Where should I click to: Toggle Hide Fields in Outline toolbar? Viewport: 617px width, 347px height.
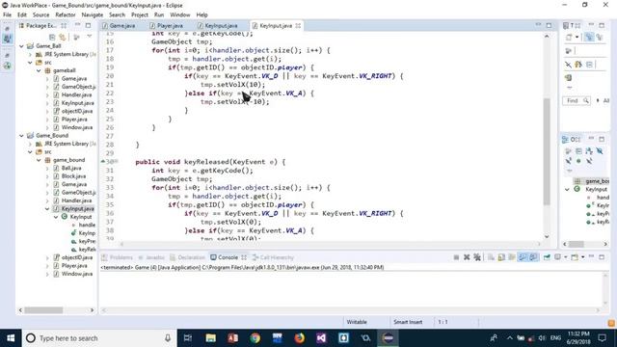[x=600, y=151]
